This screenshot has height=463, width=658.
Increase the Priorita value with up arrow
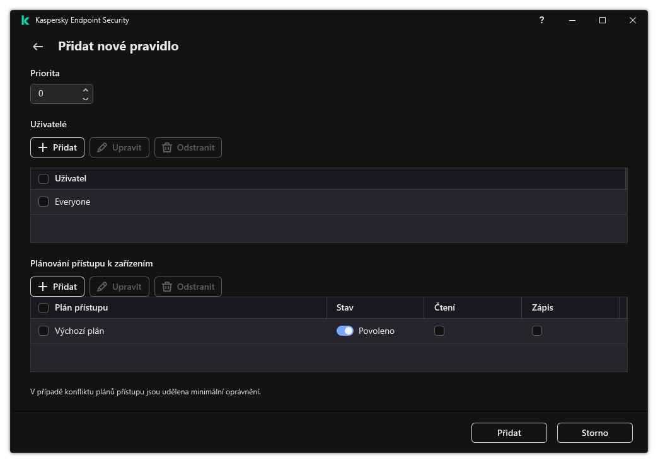[x=86, y=89]
